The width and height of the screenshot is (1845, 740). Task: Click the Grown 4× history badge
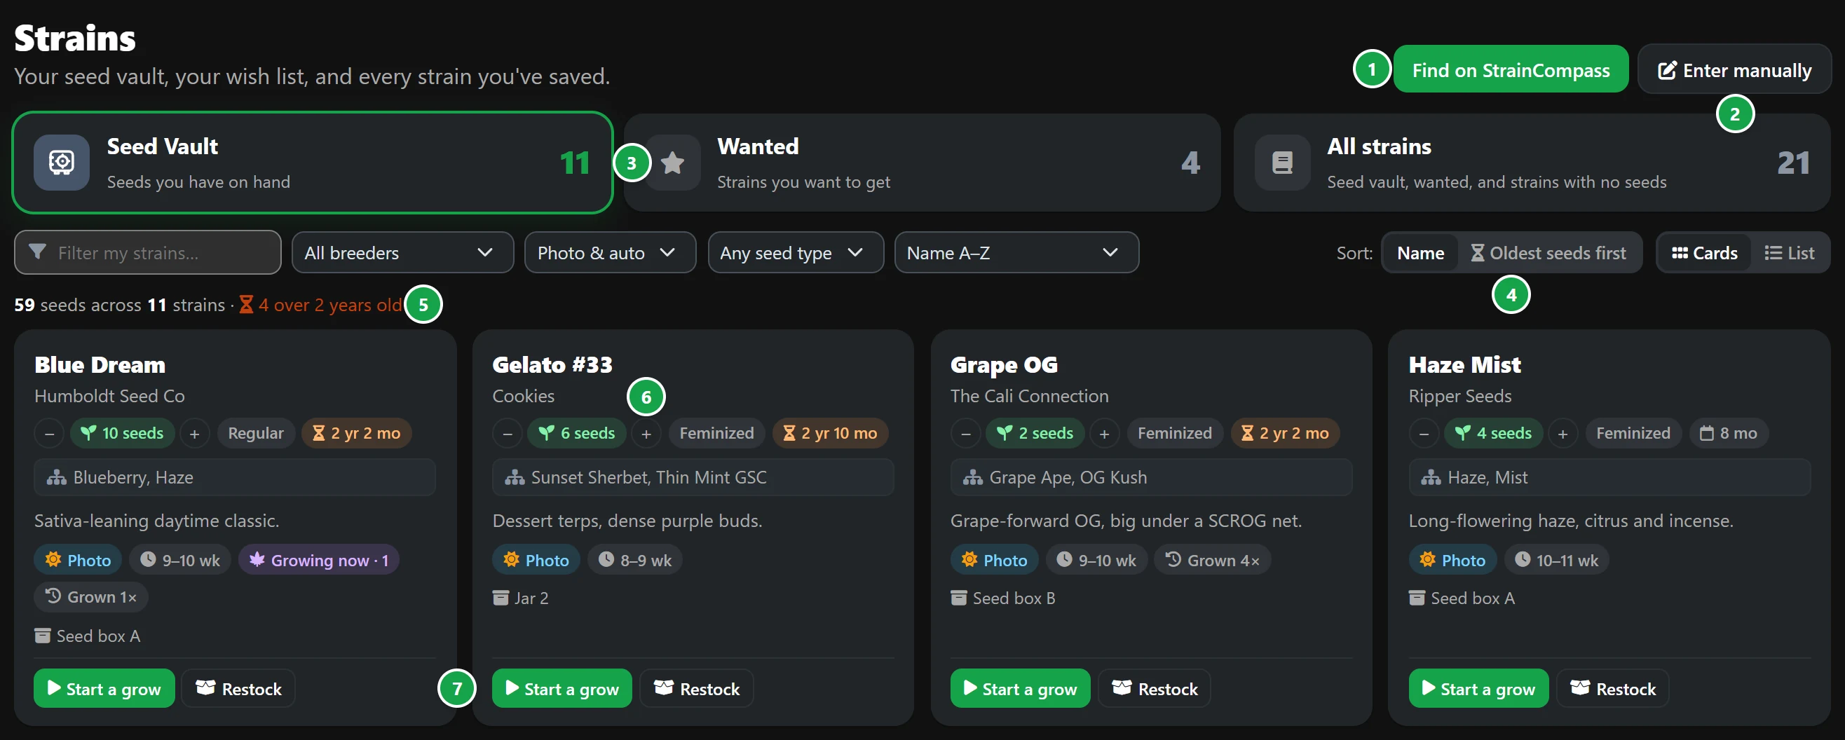tap(1212, 560)
